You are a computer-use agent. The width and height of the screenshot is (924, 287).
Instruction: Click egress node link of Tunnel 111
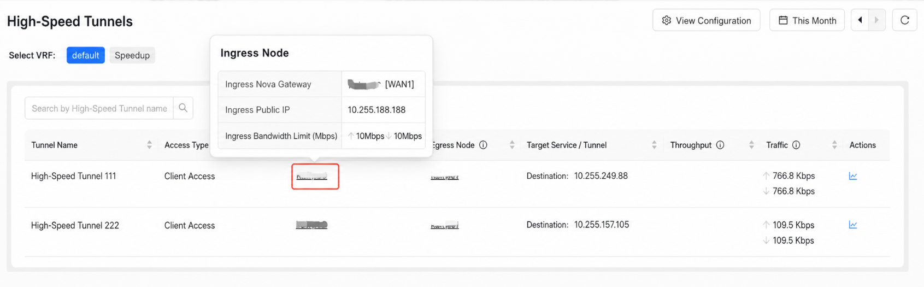[x=445, y=177]
